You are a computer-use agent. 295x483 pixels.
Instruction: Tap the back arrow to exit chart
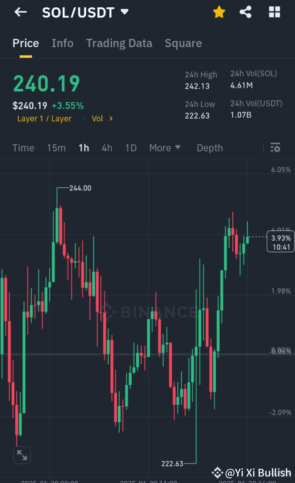[x=20, y=12]
